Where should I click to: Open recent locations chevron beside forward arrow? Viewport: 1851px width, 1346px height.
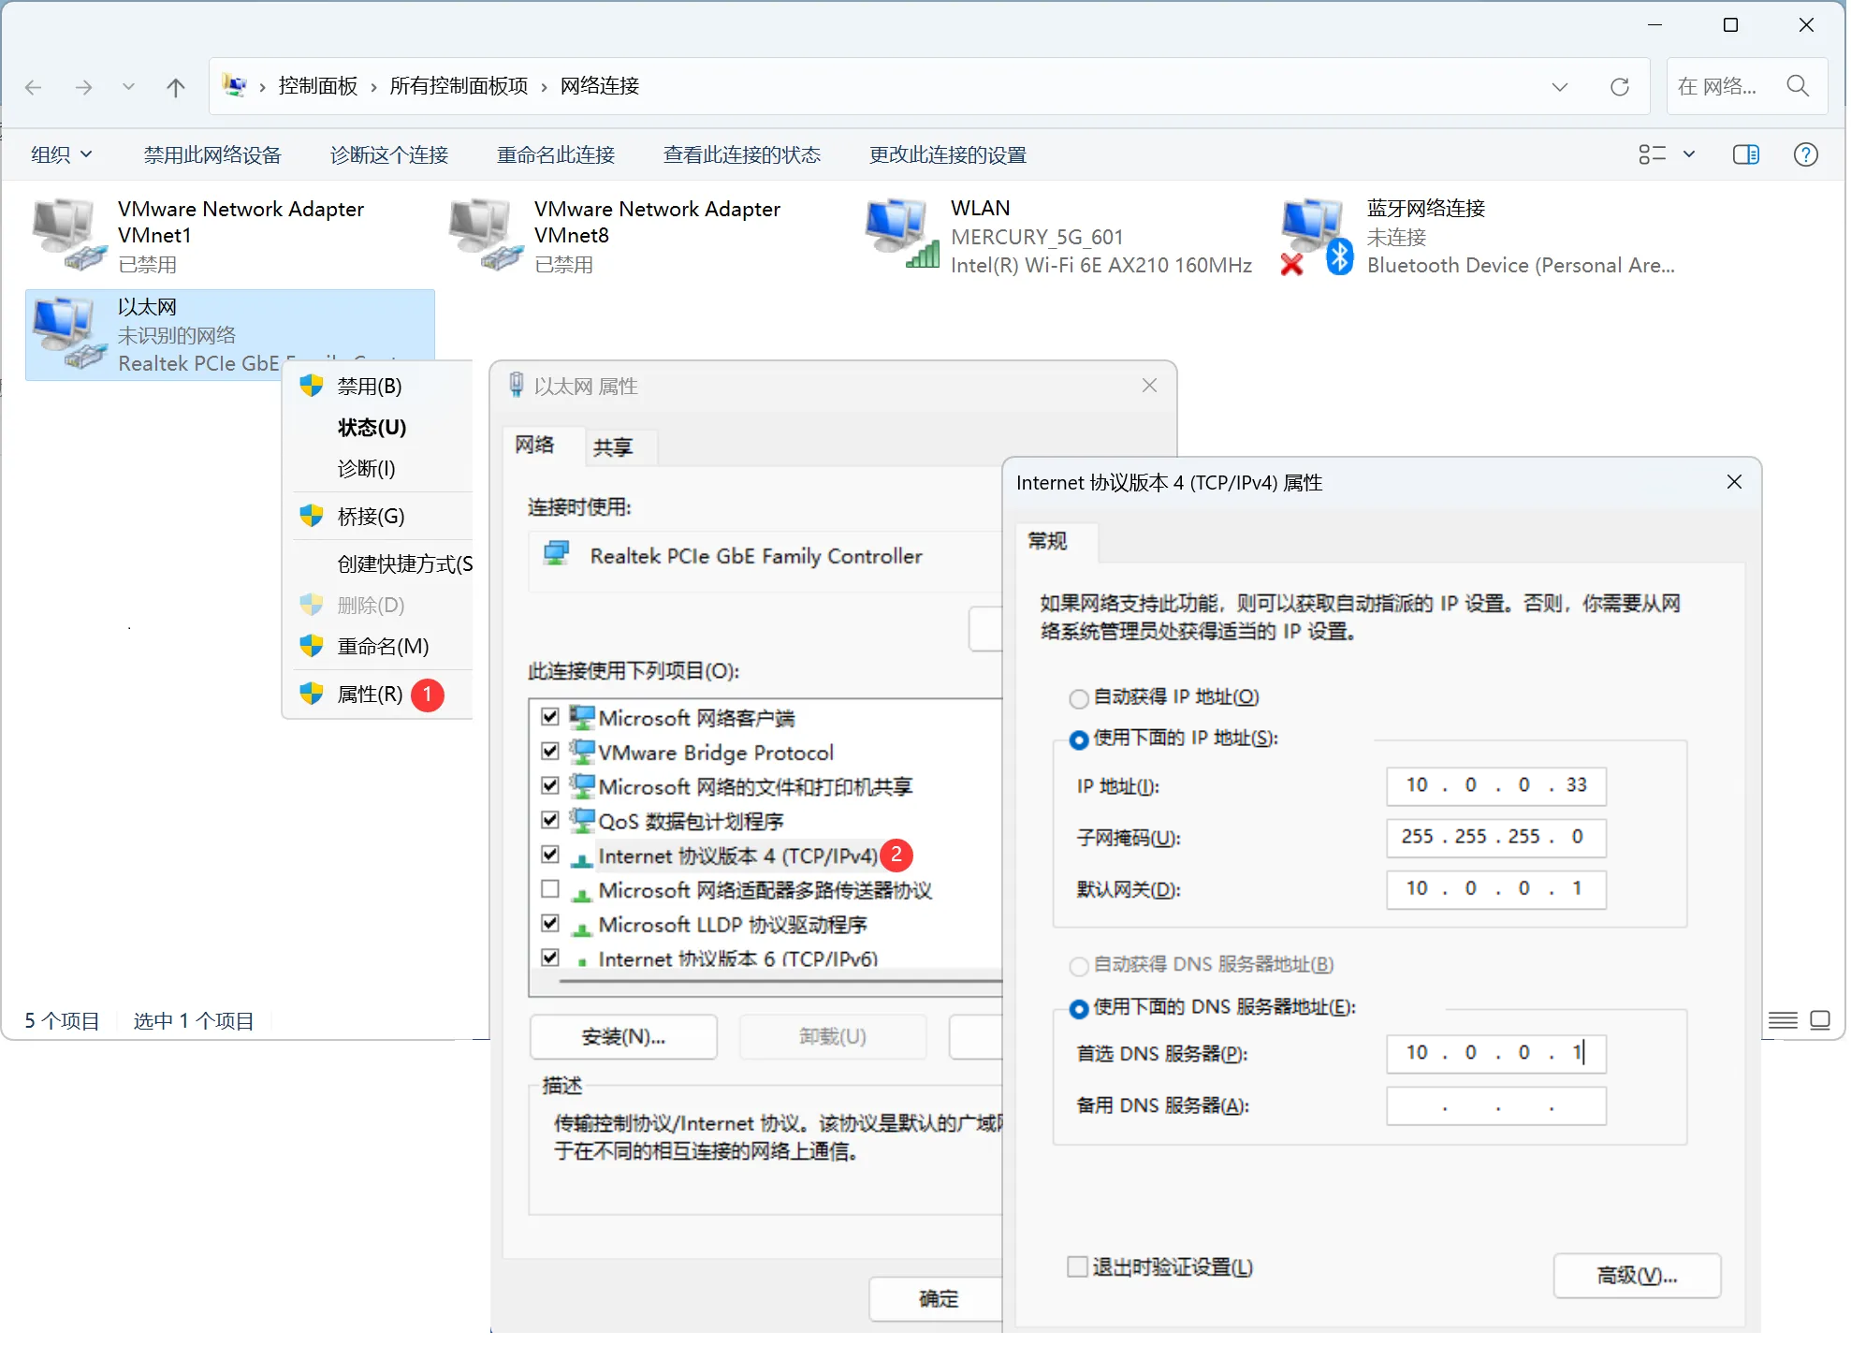coord(128,87)
